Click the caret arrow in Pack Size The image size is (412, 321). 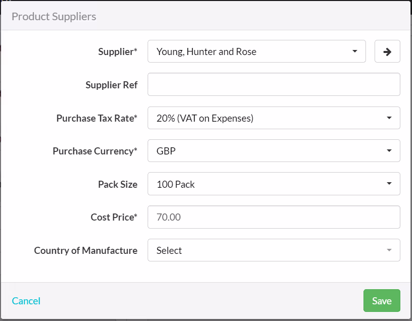point(389,184)
